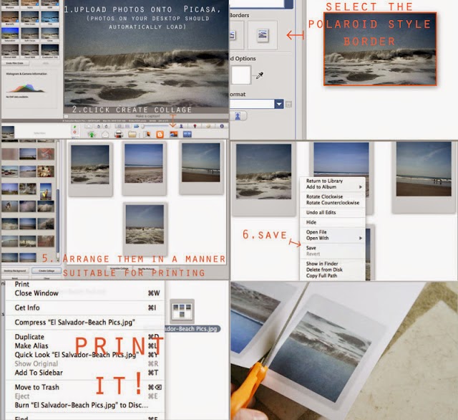Choose Burn "El Salvador-Beach Pics.jpg" to Disc
Image resolution: width=458 pixels, height=420 pixels.
point(84,405)
